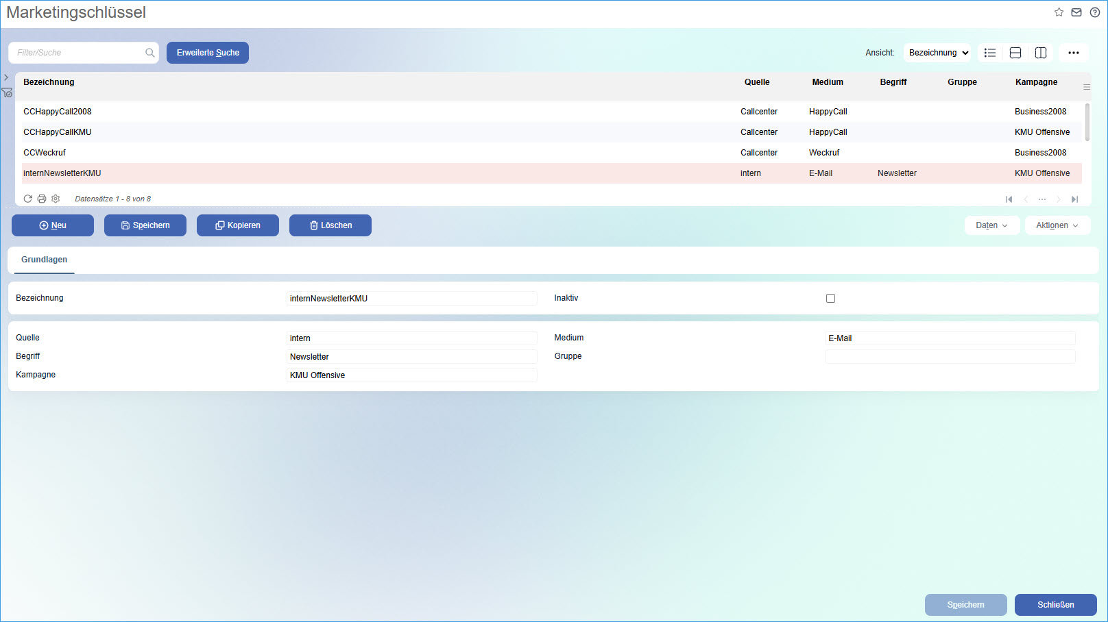The image size is (1108, 622).
Task: Open the Ansicht Bezeichnung dropdown
Action: click(x=938, y=53)
